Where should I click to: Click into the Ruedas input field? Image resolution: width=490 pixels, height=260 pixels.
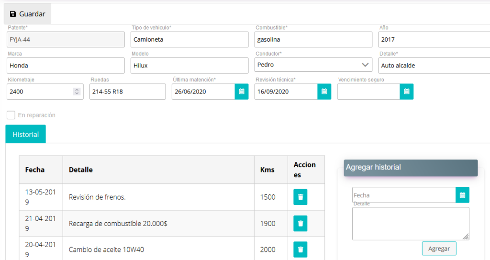(127, 91)
